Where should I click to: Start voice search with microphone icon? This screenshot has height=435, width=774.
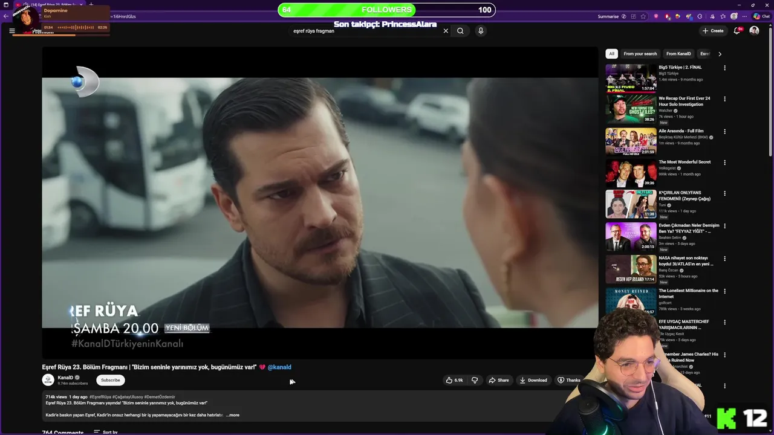tap(481, 31)
